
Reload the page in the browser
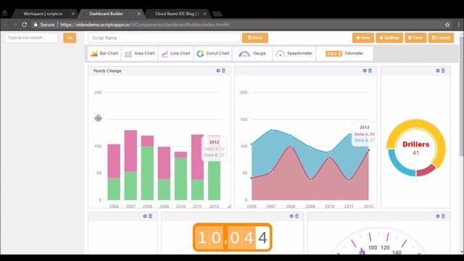coord(25,25)
